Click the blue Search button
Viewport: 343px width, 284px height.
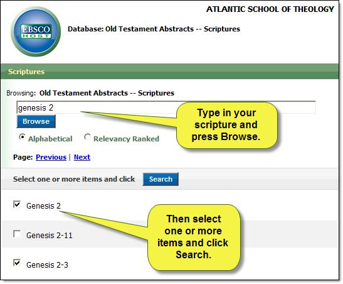click(161, 179)
